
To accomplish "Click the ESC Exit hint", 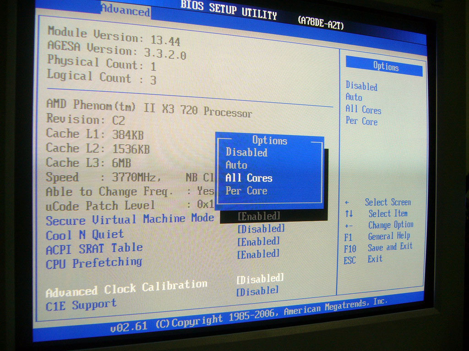I will [363, 260].
